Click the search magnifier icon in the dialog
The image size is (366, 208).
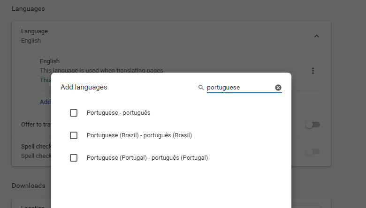201,88
